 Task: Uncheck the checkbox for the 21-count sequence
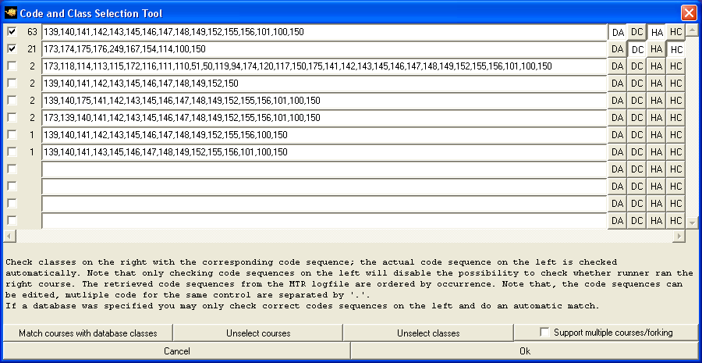pos(11,49)
